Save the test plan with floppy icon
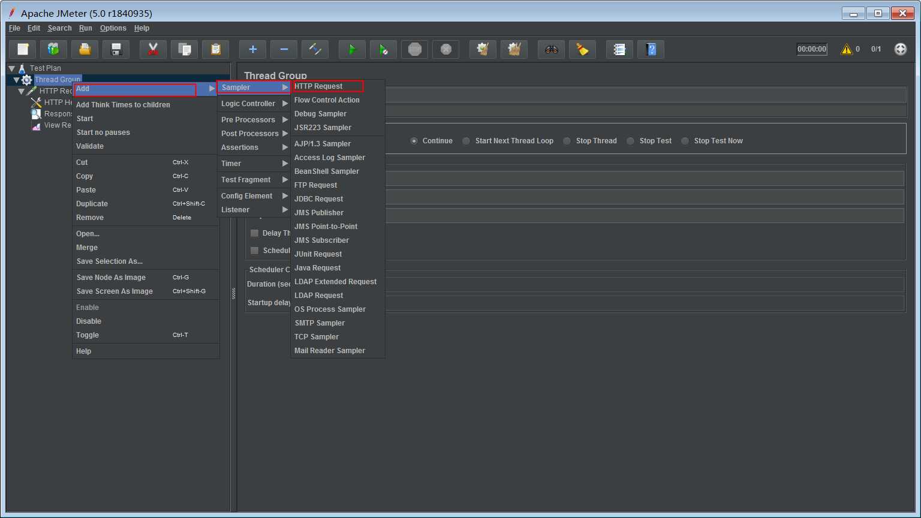921x518 pixels. point(116,49)
